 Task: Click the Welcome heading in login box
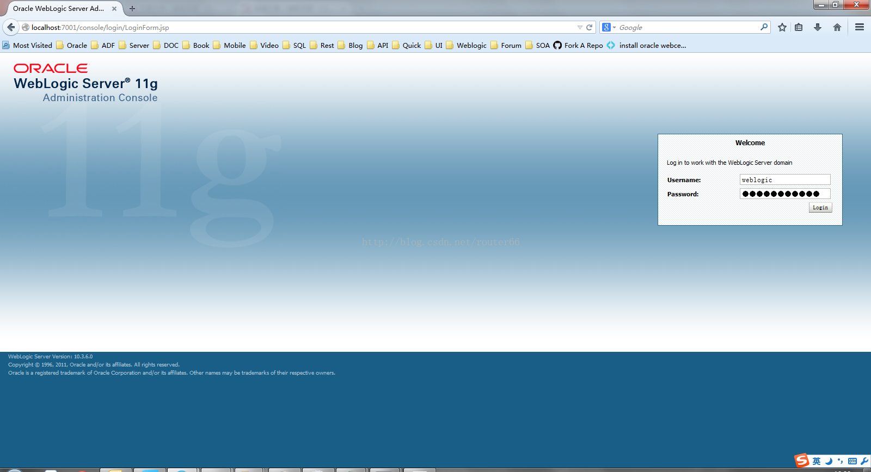(750, 143)
